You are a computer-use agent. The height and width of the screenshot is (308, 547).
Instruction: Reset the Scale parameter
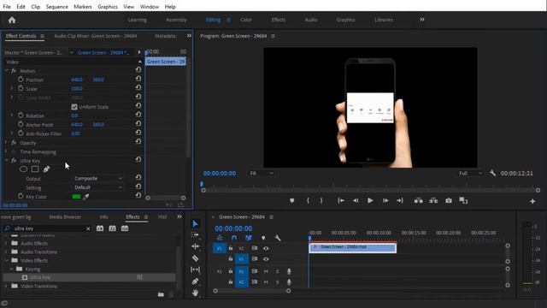click(x=138, y=87)
